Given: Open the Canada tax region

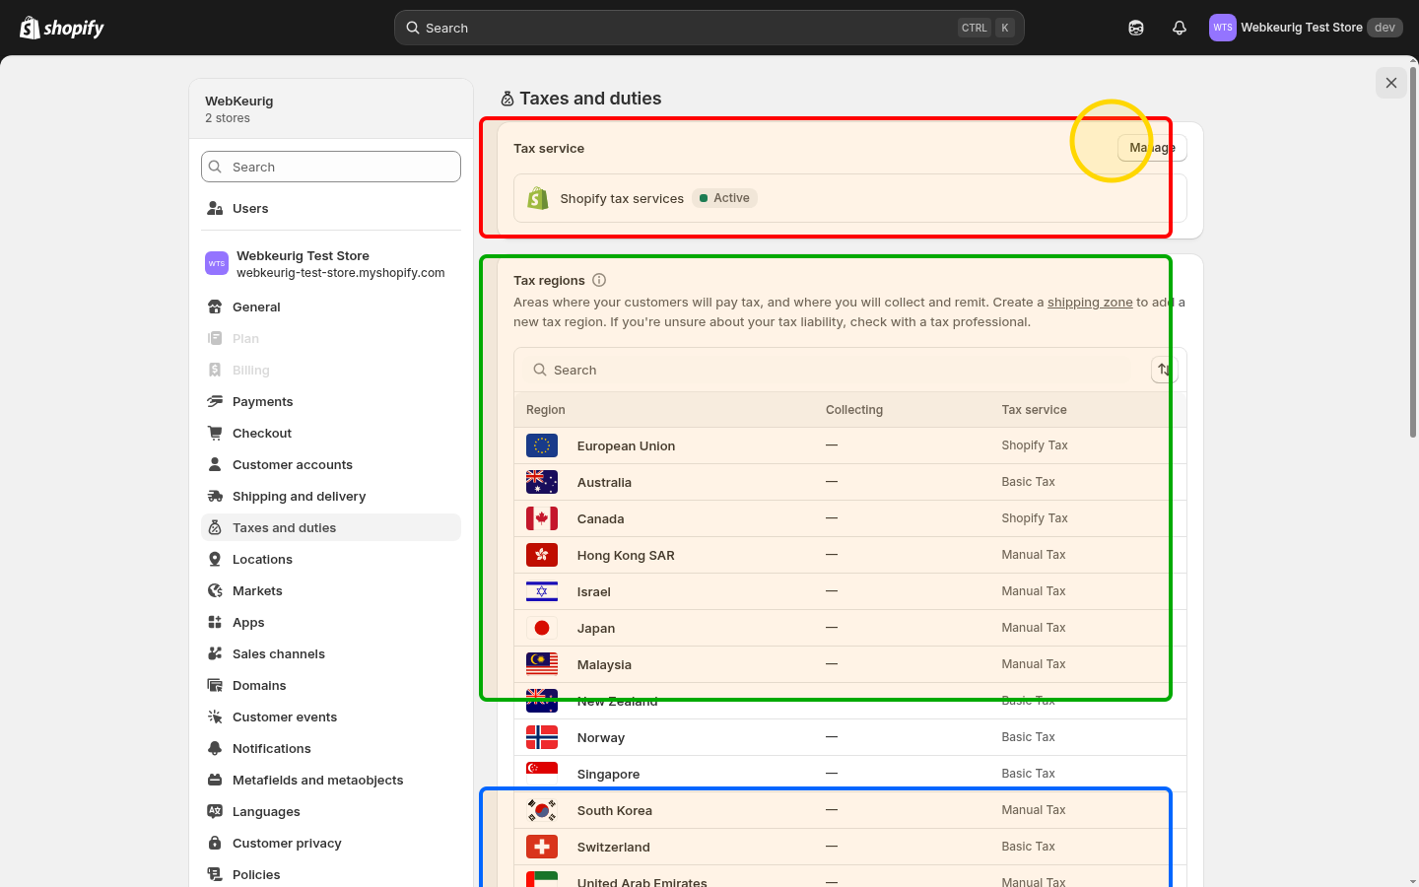Looking at the screenshot, I should (x=850, y=518).
